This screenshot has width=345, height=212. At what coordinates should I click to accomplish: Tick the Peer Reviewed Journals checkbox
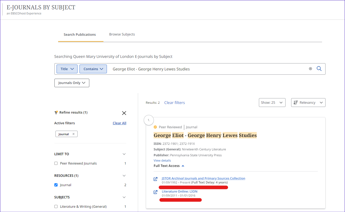tap(56, 163)
